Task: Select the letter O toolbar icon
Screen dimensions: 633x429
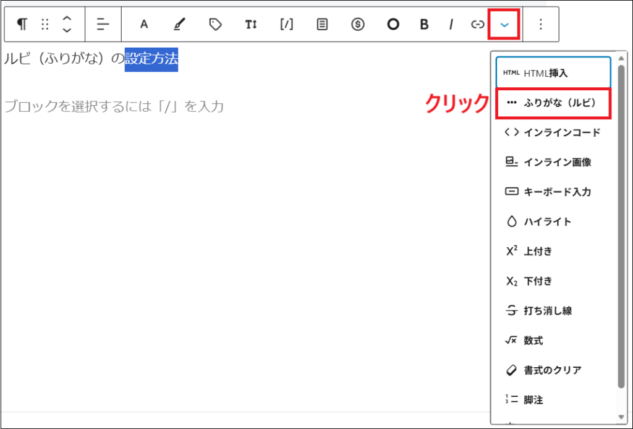Action: (393, 24)
